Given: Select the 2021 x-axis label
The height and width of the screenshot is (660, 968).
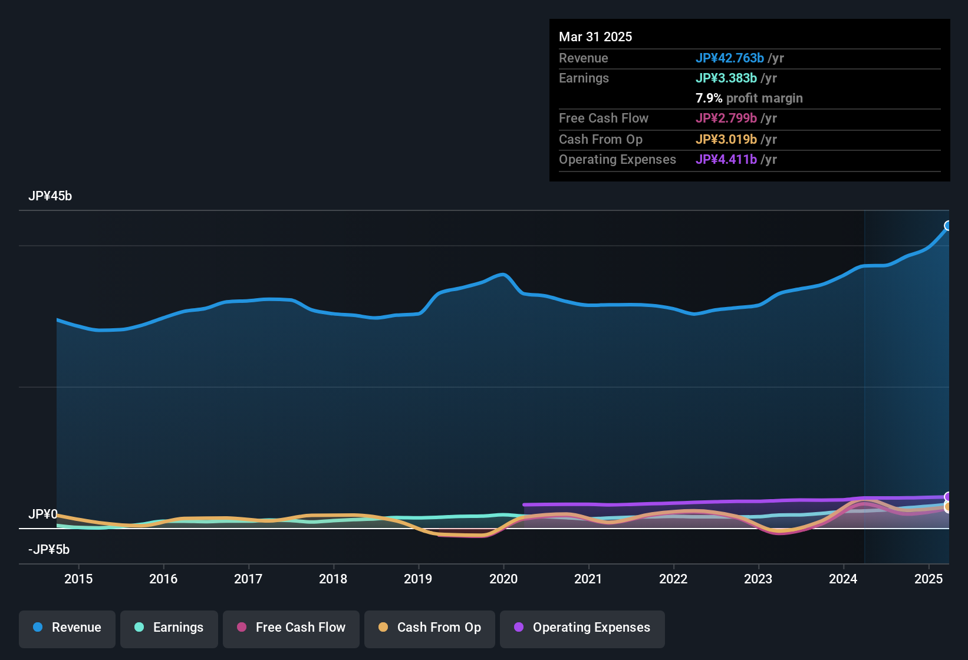Looking at the screenshot, I should coord(588,579).
